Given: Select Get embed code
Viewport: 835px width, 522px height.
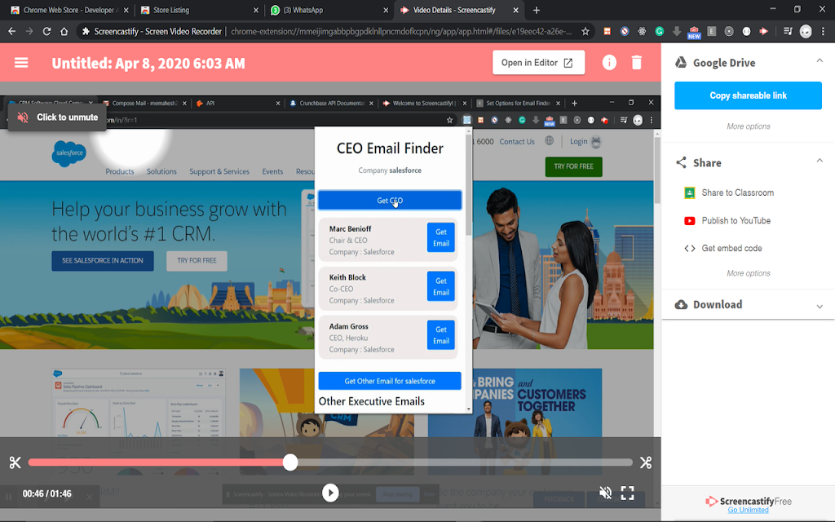Looking at the screenshot, I should click(731, 248).
